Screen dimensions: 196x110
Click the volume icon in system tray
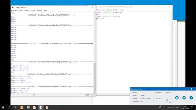[174, 107]
